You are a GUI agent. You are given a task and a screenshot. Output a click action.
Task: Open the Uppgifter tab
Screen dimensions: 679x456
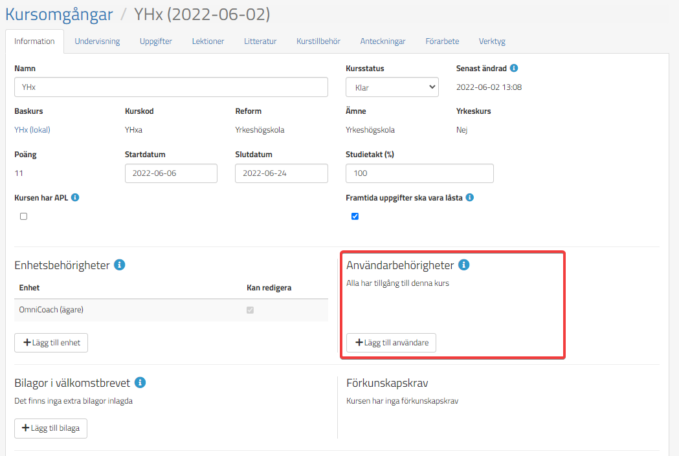point(156,41)
